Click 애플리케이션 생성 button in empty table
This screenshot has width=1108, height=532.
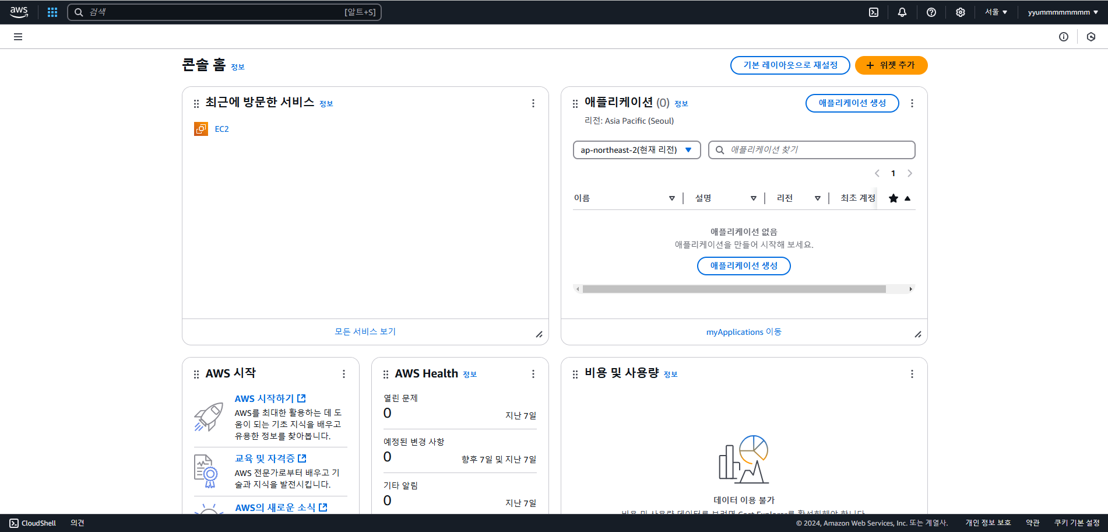(744, 266)
